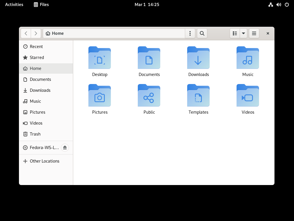Image resolution: width=294 pixels, height=221 pixels.
Task: Go back with the left arrow button
Action: click(26, 33)
